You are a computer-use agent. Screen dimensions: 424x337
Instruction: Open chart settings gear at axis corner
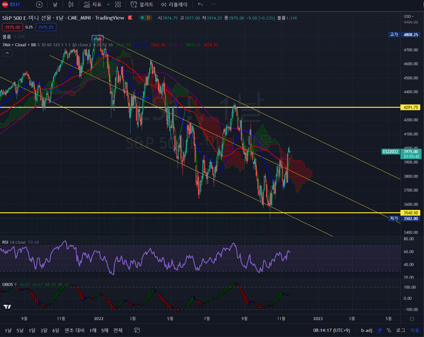412,319
